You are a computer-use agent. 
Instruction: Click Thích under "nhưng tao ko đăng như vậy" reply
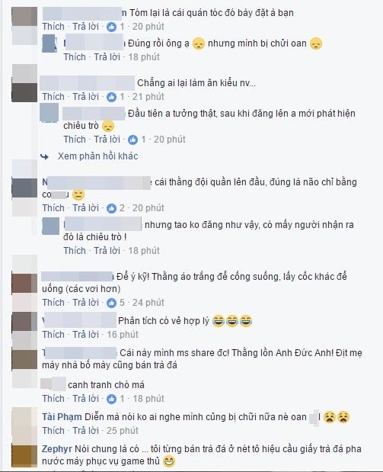point(75,250)
